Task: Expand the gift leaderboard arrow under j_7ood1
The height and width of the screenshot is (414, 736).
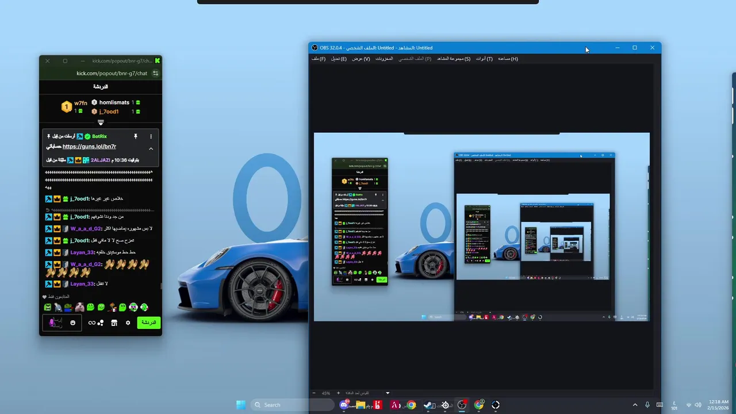Action: [x=101, y=122]
